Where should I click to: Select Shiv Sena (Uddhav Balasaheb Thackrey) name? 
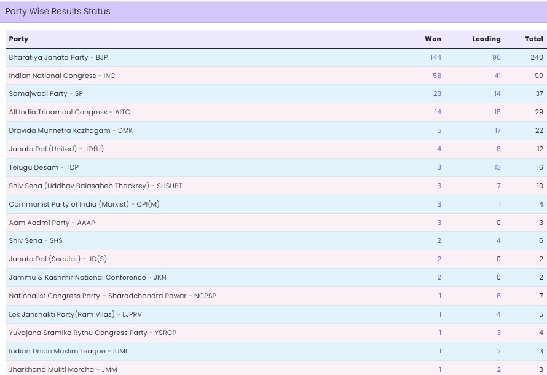(x=96, y=186)
